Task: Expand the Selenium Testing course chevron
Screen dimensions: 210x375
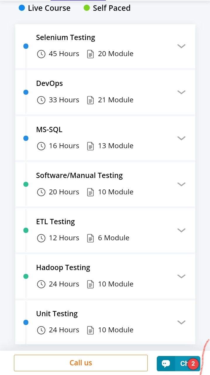Action: [x=181, y=46]
